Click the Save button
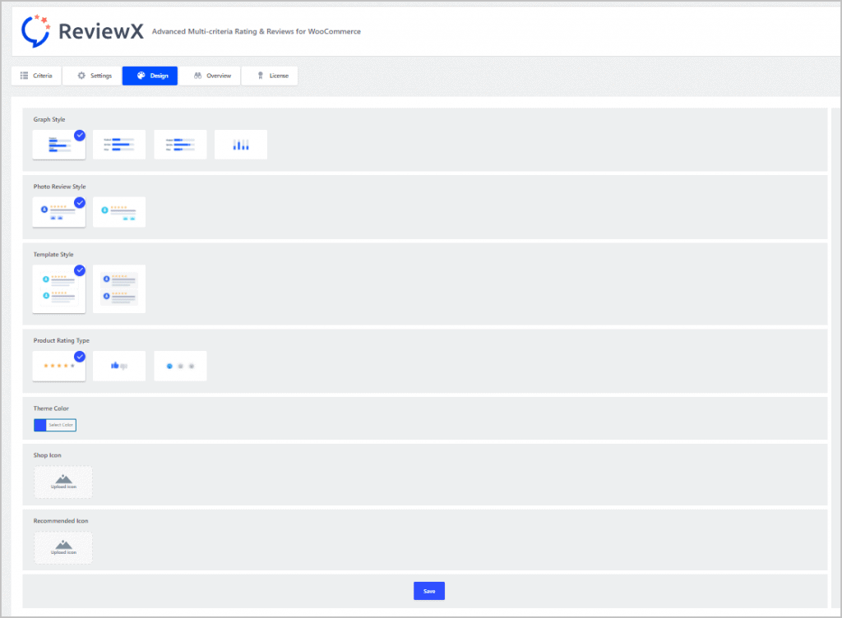This screenshot has height=618, width=842. pyautogui.click(x=428, y=590)
